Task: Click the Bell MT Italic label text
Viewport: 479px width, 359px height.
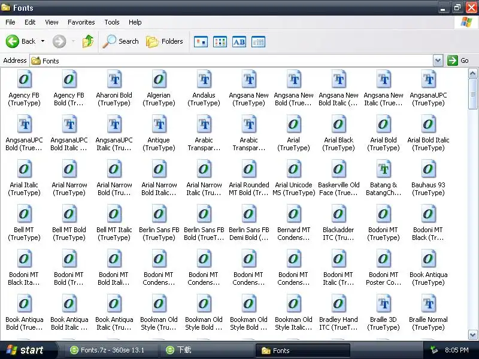Action: 114,233
